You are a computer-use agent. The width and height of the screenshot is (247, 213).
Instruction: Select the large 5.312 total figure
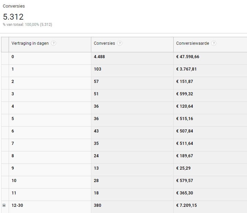coord(13,17)
